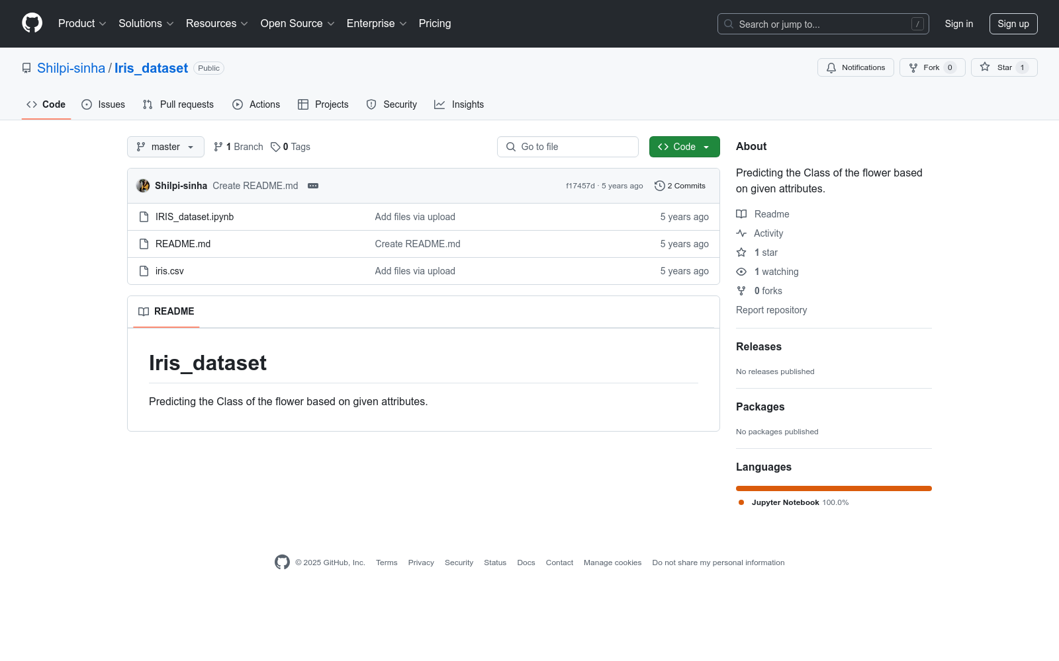The width and height of the screenshot is (1059, 661).
Task: Click the Create README.md commit message in header row
Action: point(255,186)
